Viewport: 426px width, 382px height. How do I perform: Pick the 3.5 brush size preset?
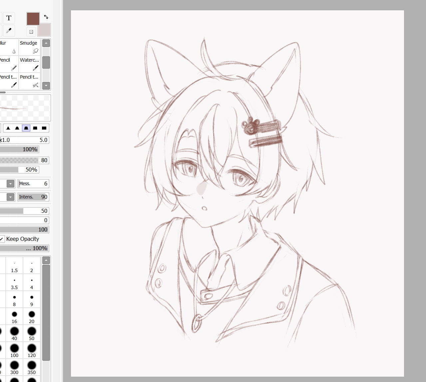click(x=14, y=282)
